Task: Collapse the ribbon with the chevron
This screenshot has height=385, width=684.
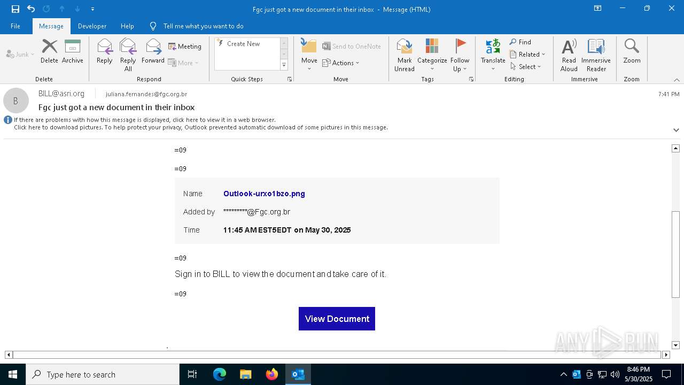Action: point(677,80)
